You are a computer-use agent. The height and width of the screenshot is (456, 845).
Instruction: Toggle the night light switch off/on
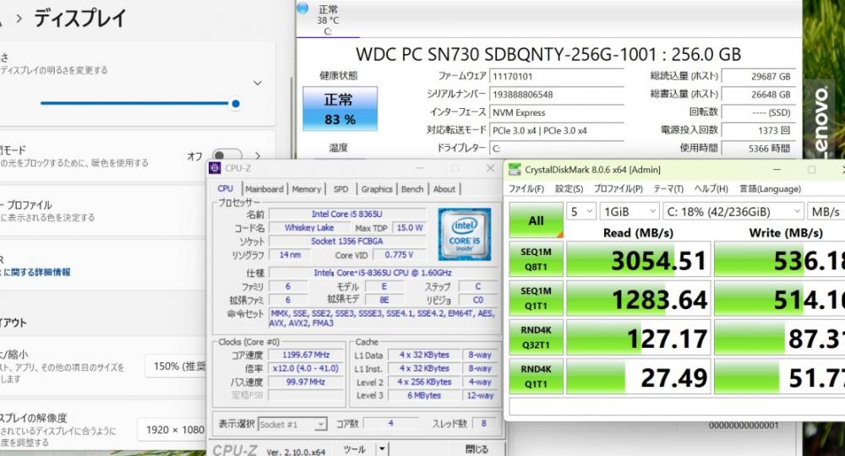[x=226, y=155]
